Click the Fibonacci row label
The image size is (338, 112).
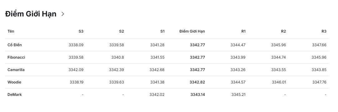pos(16,57)
